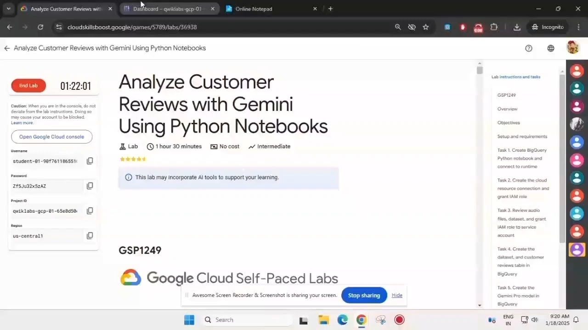The height and width of the screenshot is (330, 588).
Task: Click the main content scrollbar down arrow
Action: pos(480,305)
